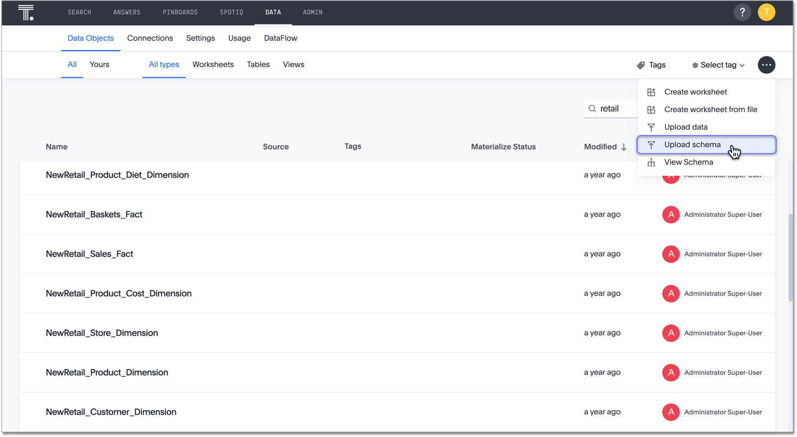The image size is (797, 437).
Task: Open the help icon in top navigation
Action: (742, 12)
